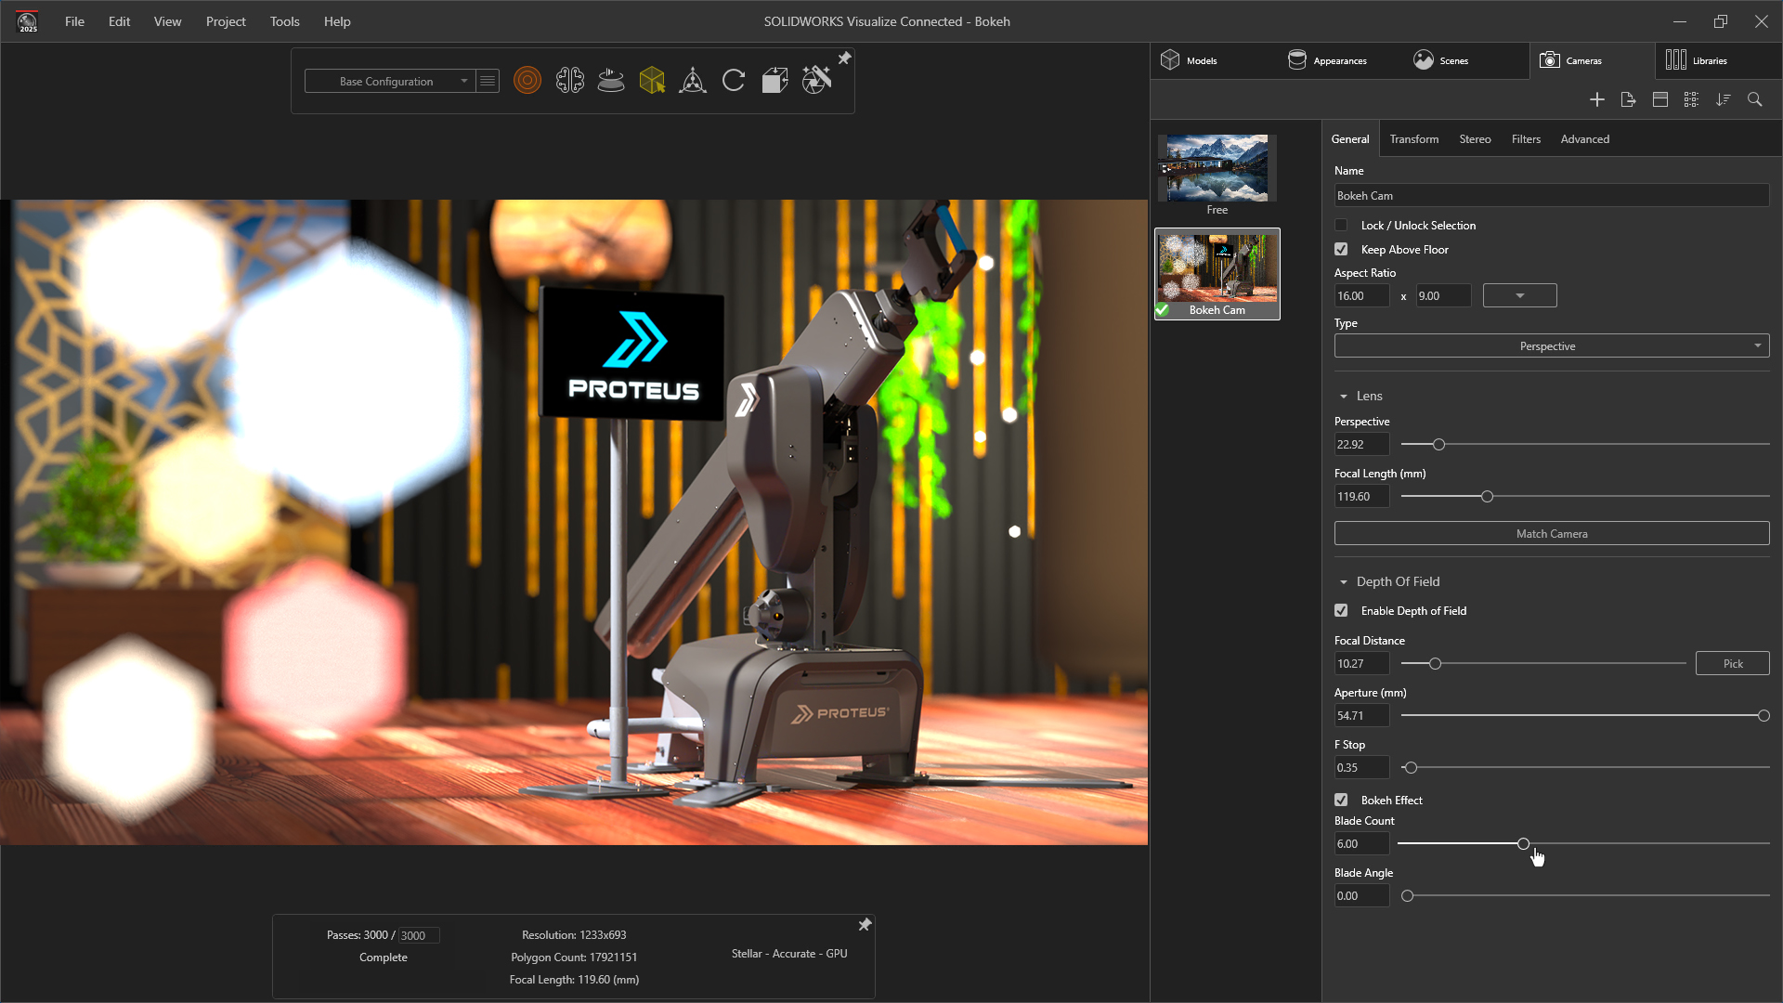Click the Match Camera button
The width and height of the screenshot is (1783, 1003).
click(1551, 534)
